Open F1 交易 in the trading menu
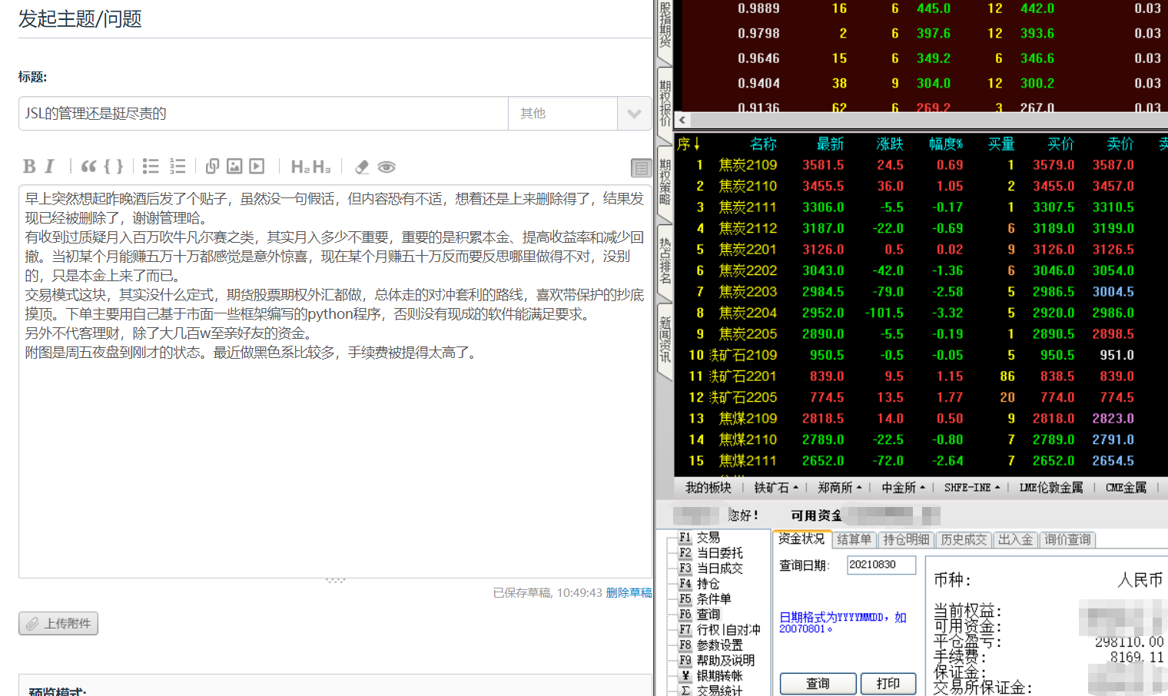 [699, 538]
